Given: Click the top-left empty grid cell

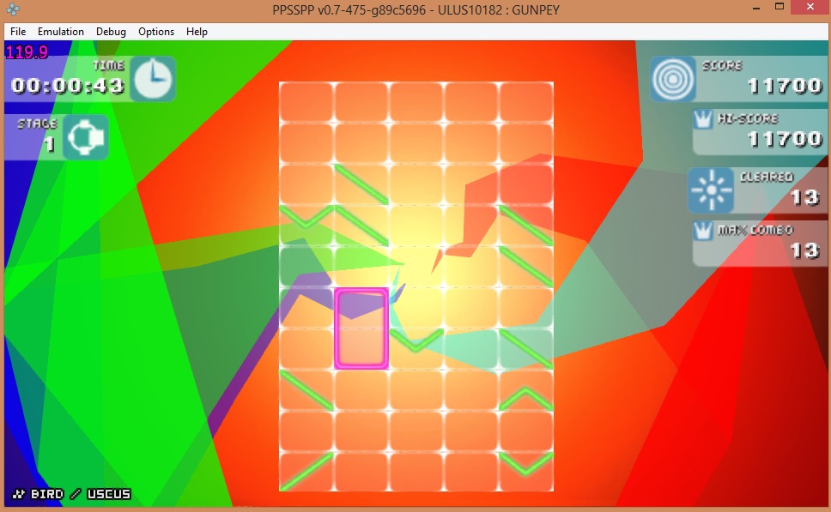Looking at the screenshot, I should (306, 101).
